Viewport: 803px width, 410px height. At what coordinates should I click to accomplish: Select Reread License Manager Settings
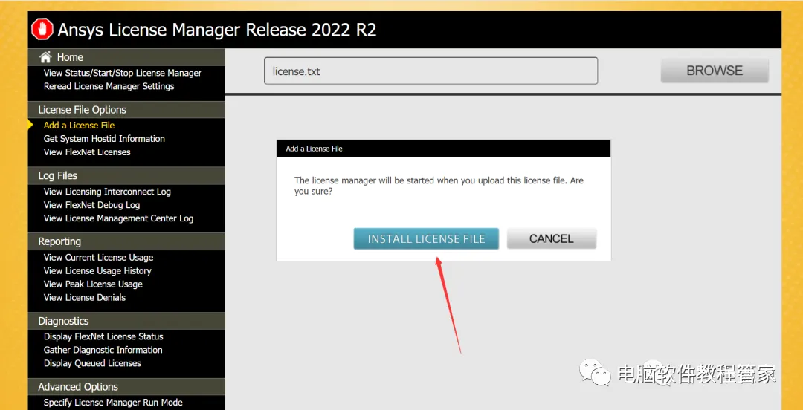[x=109, y=86]
